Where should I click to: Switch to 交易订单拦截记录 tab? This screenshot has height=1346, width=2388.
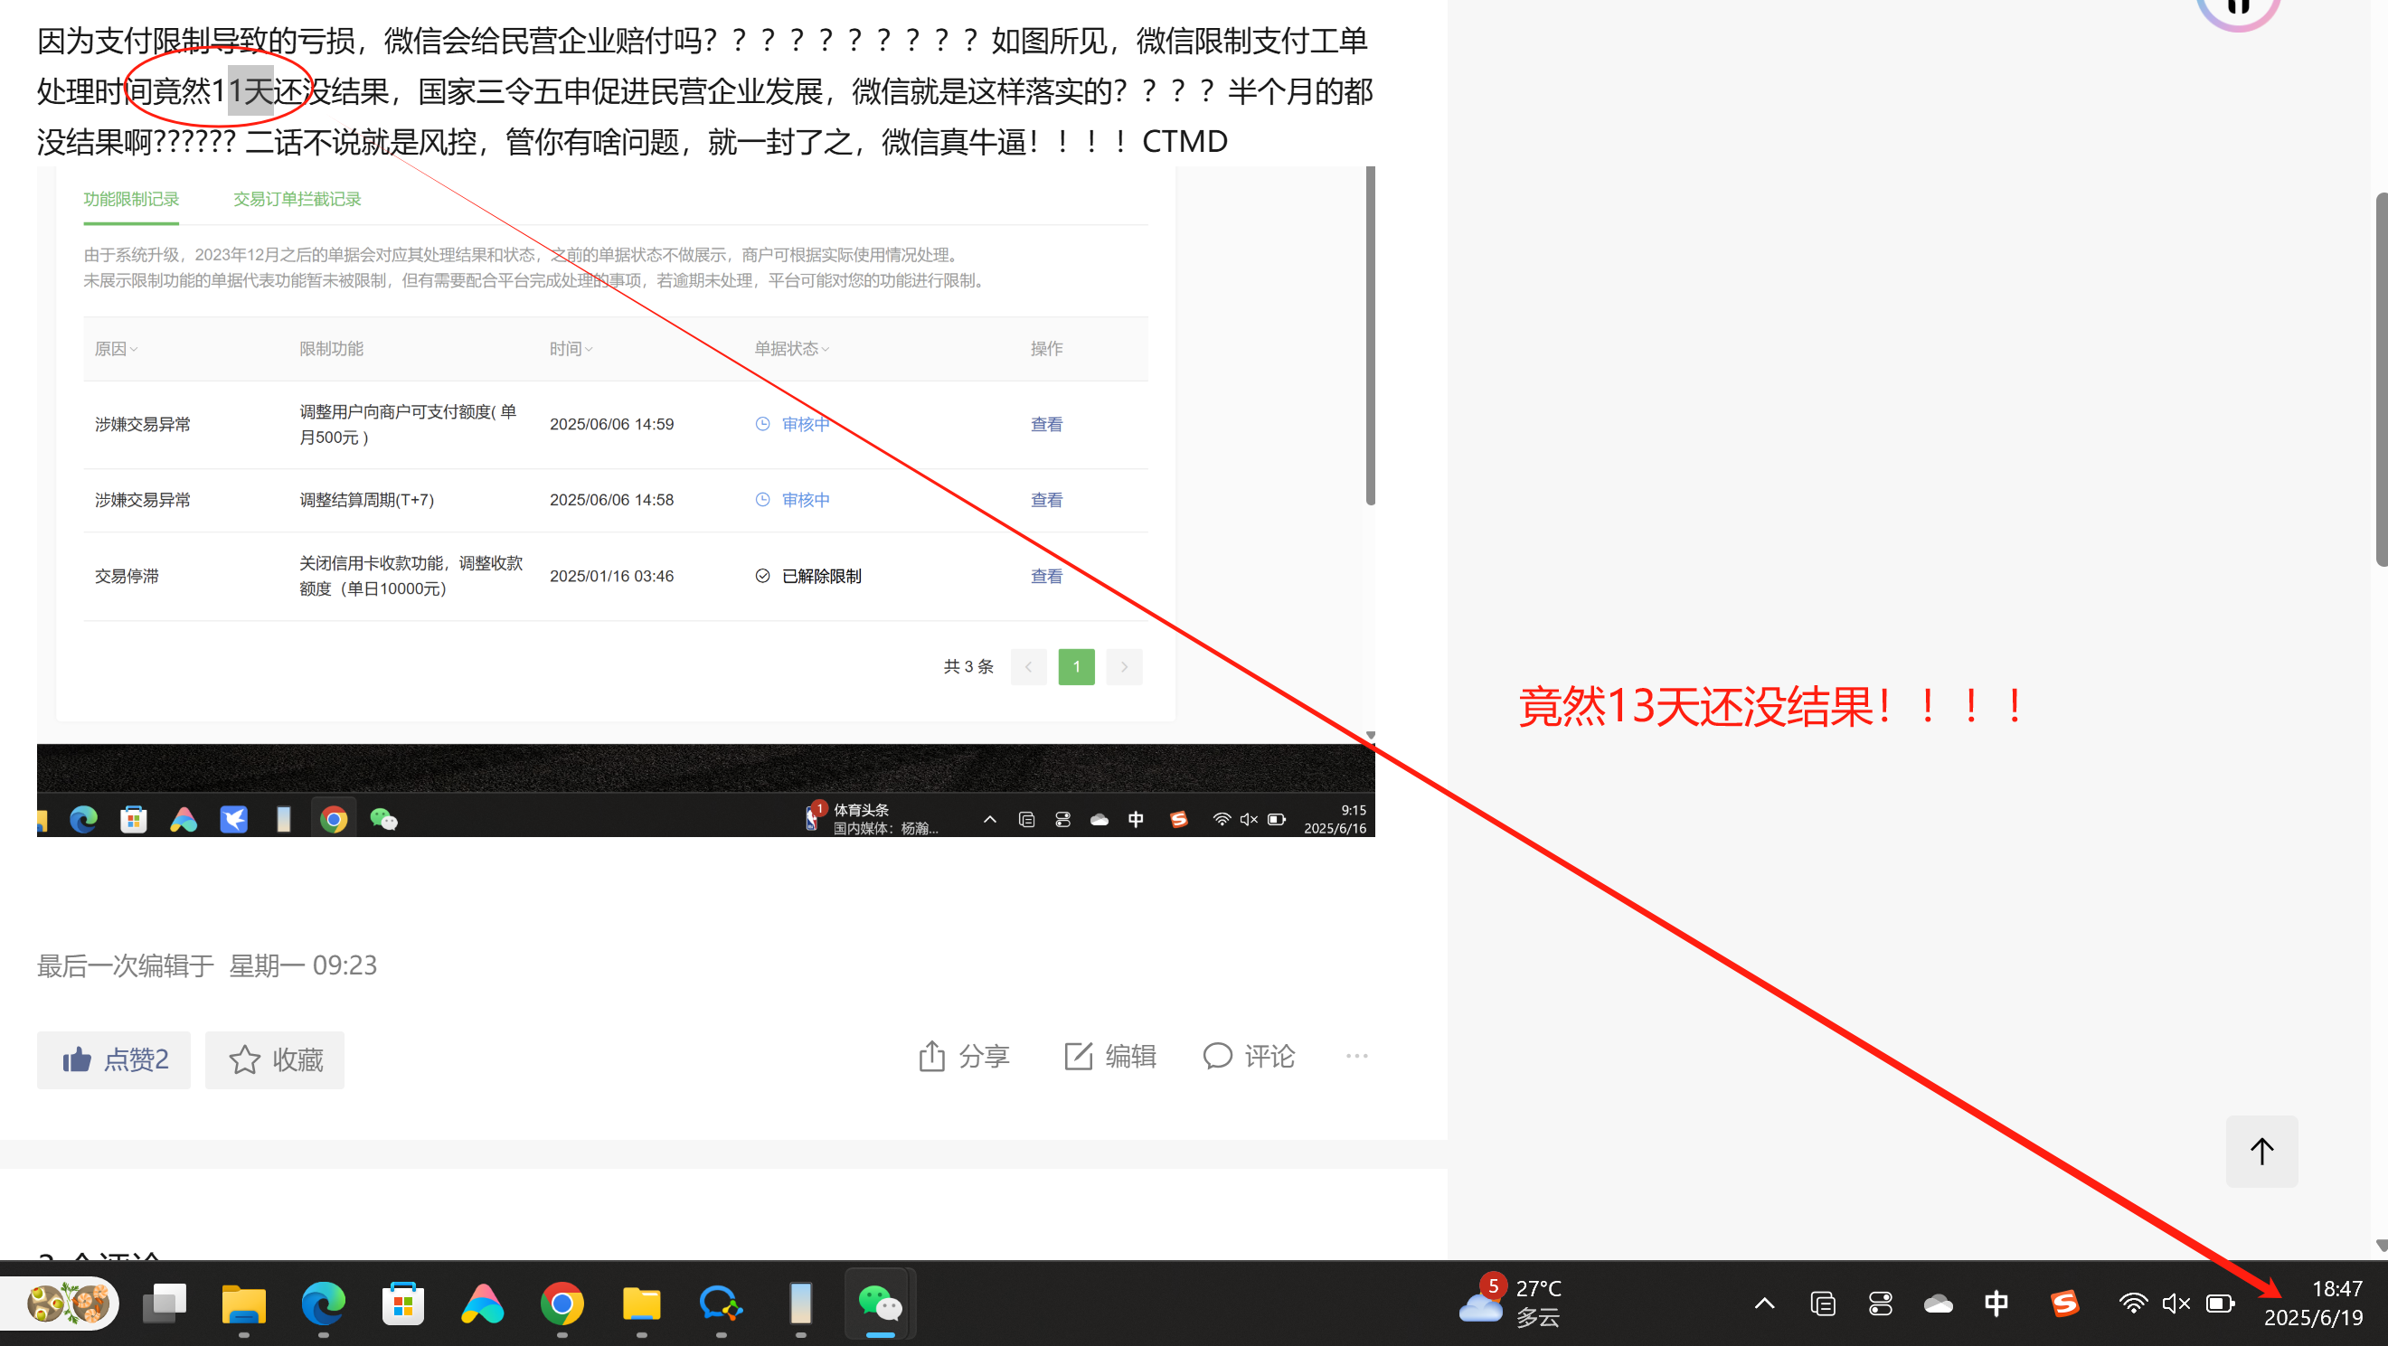297,199
